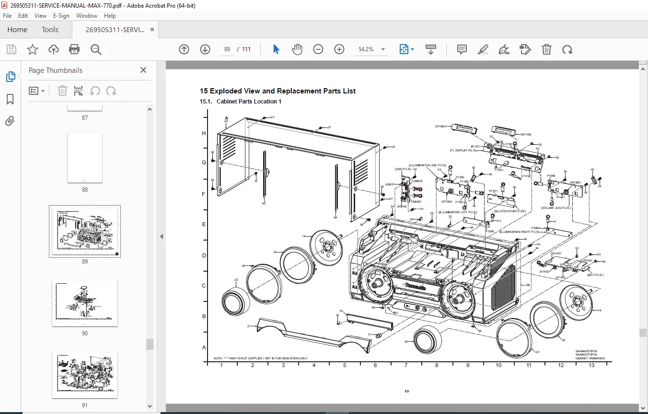Select the page 89 thumbnail
This screenshot has height=414, width=648.
coord(85,231)
